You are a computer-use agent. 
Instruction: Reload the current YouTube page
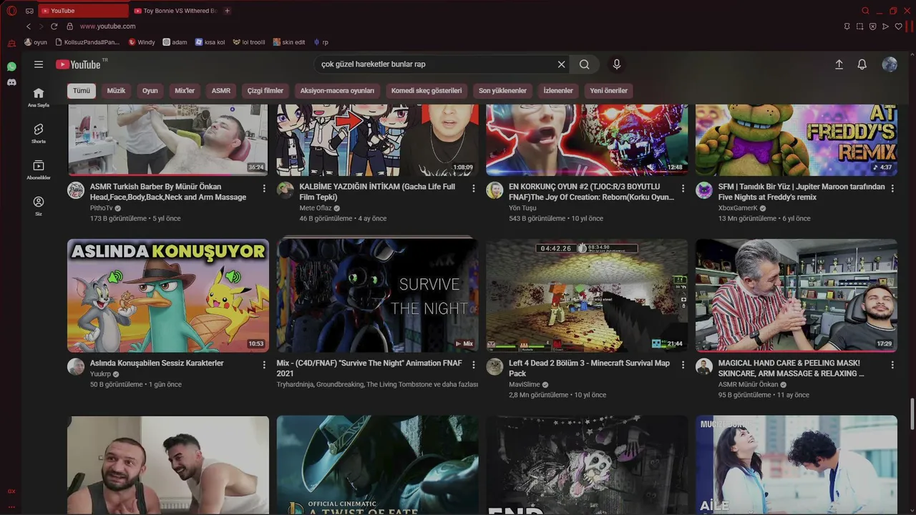click(54, 26)
